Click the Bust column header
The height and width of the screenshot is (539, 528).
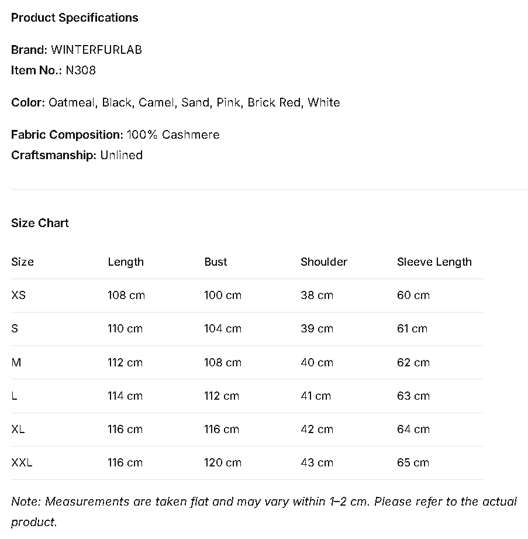216,262
